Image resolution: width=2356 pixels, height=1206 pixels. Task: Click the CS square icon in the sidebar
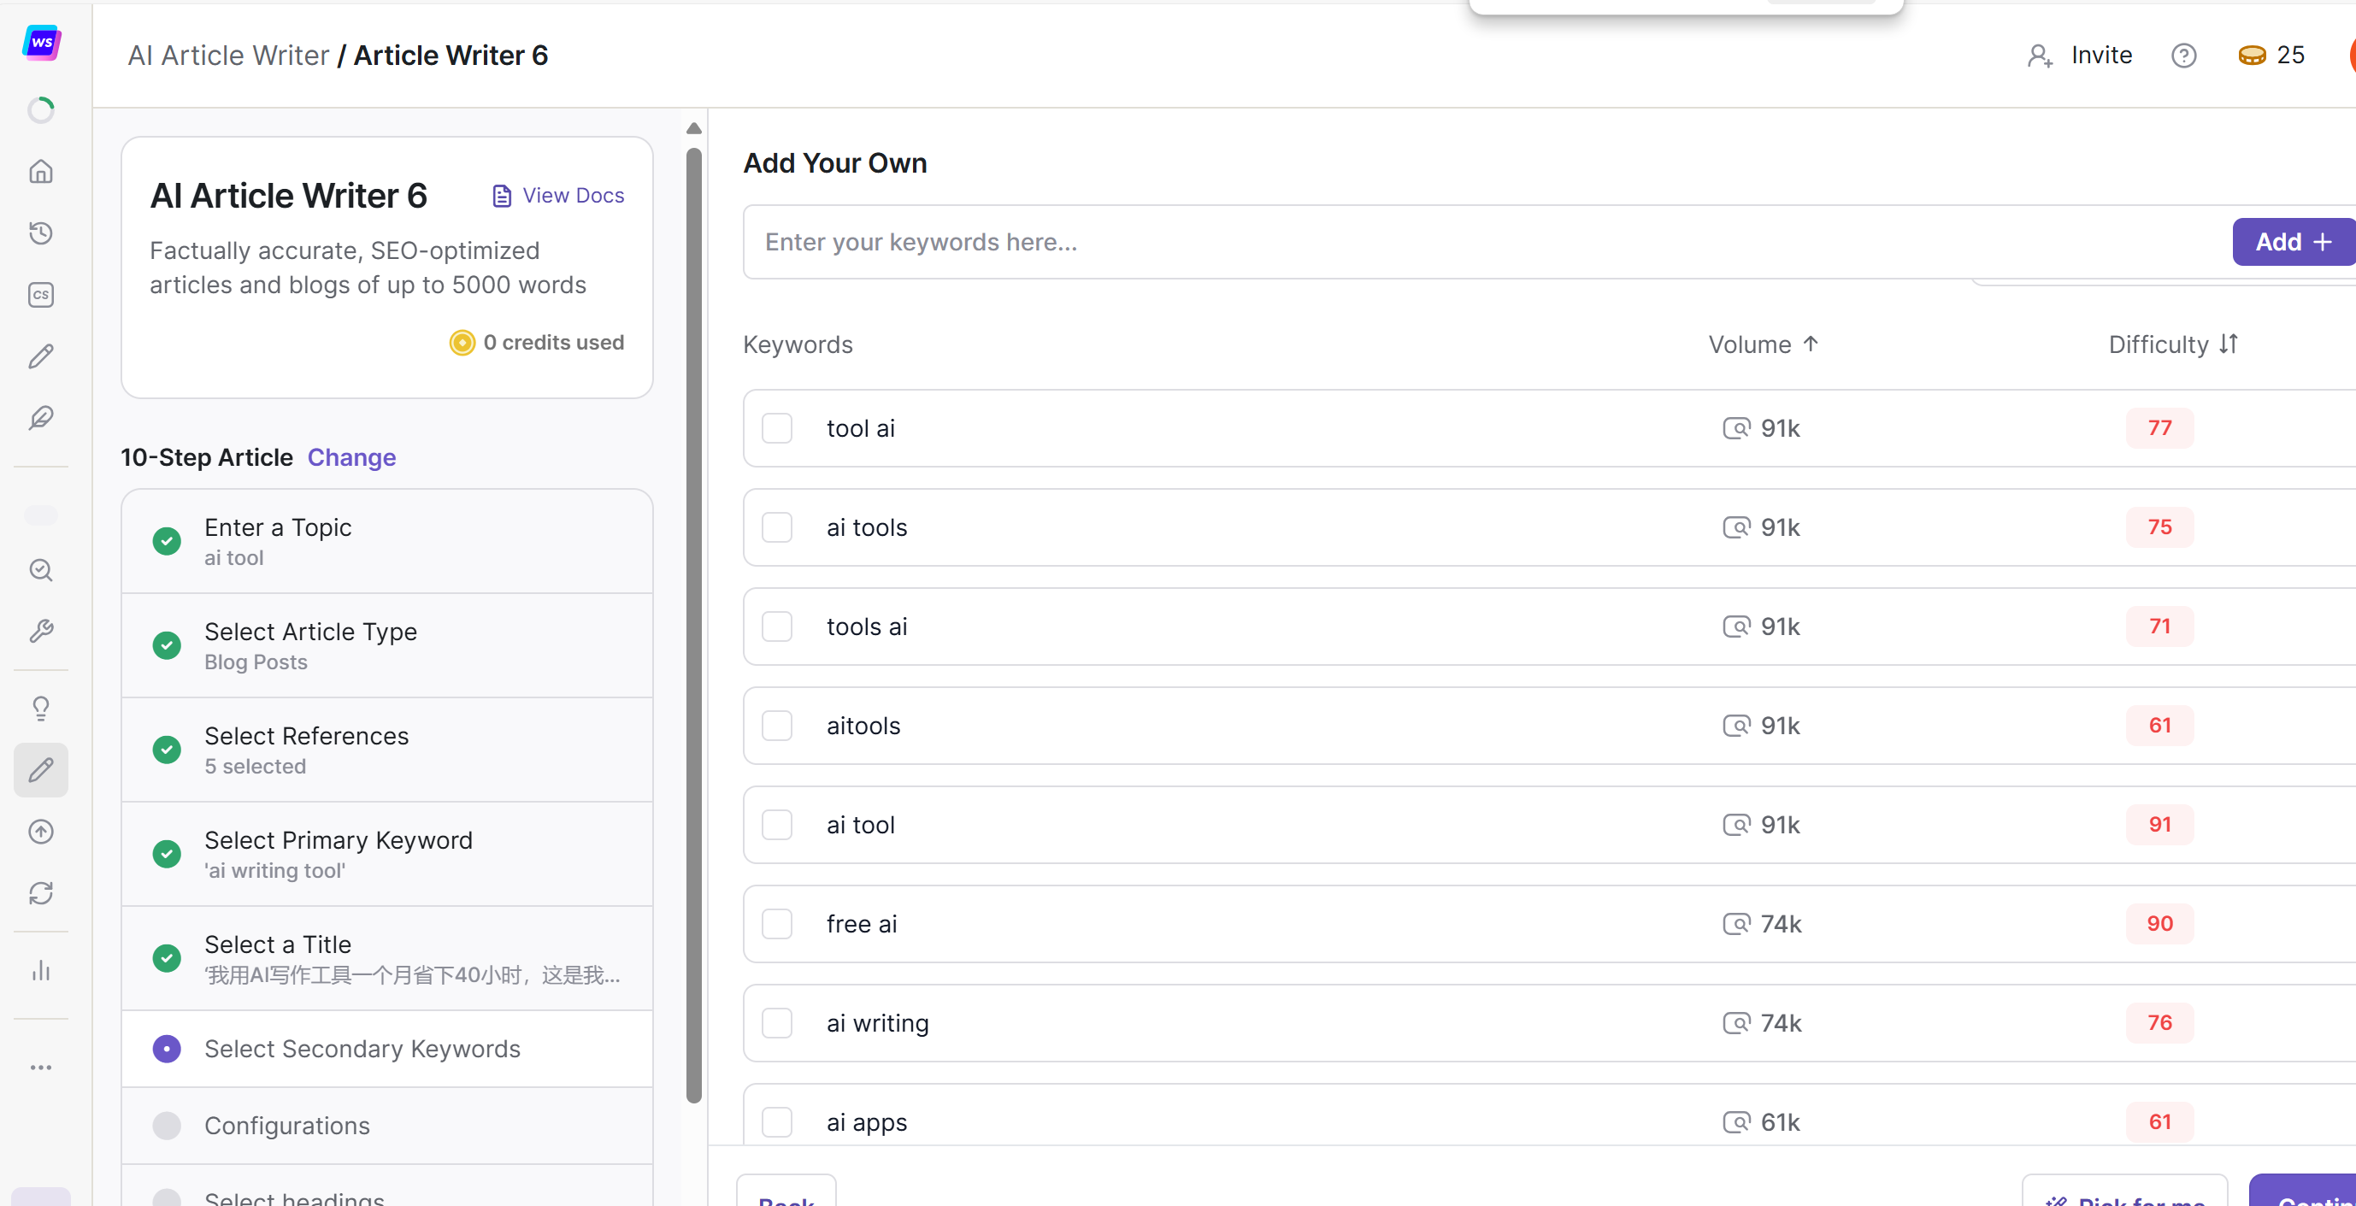[40, 294]
